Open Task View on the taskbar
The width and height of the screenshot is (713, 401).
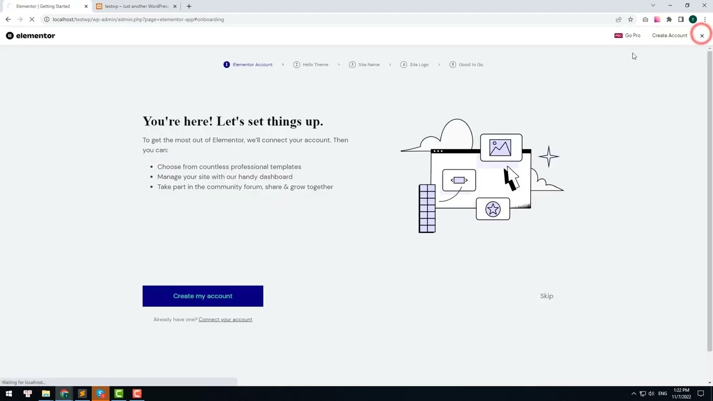click(27, 394)
